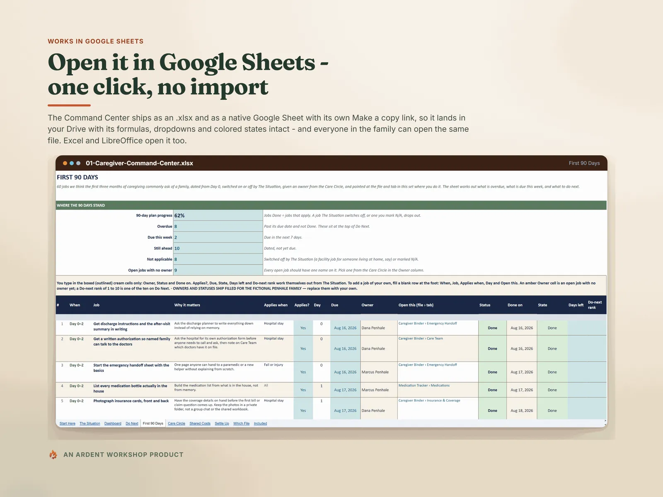Click the Caregiver Binder › Care Team link
Image resolution: width=663 pixels, height=497 pixels.
(x=421, y=338)
